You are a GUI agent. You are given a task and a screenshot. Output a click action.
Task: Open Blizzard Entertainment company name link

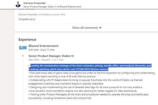pyautogui.click(x=43, y=46)
